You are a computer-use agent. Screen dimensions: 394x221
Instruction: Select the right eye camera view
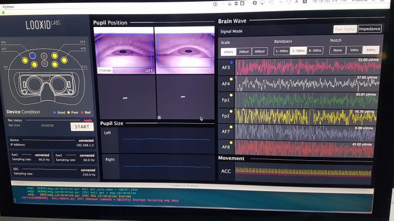[x=185, y=50]
